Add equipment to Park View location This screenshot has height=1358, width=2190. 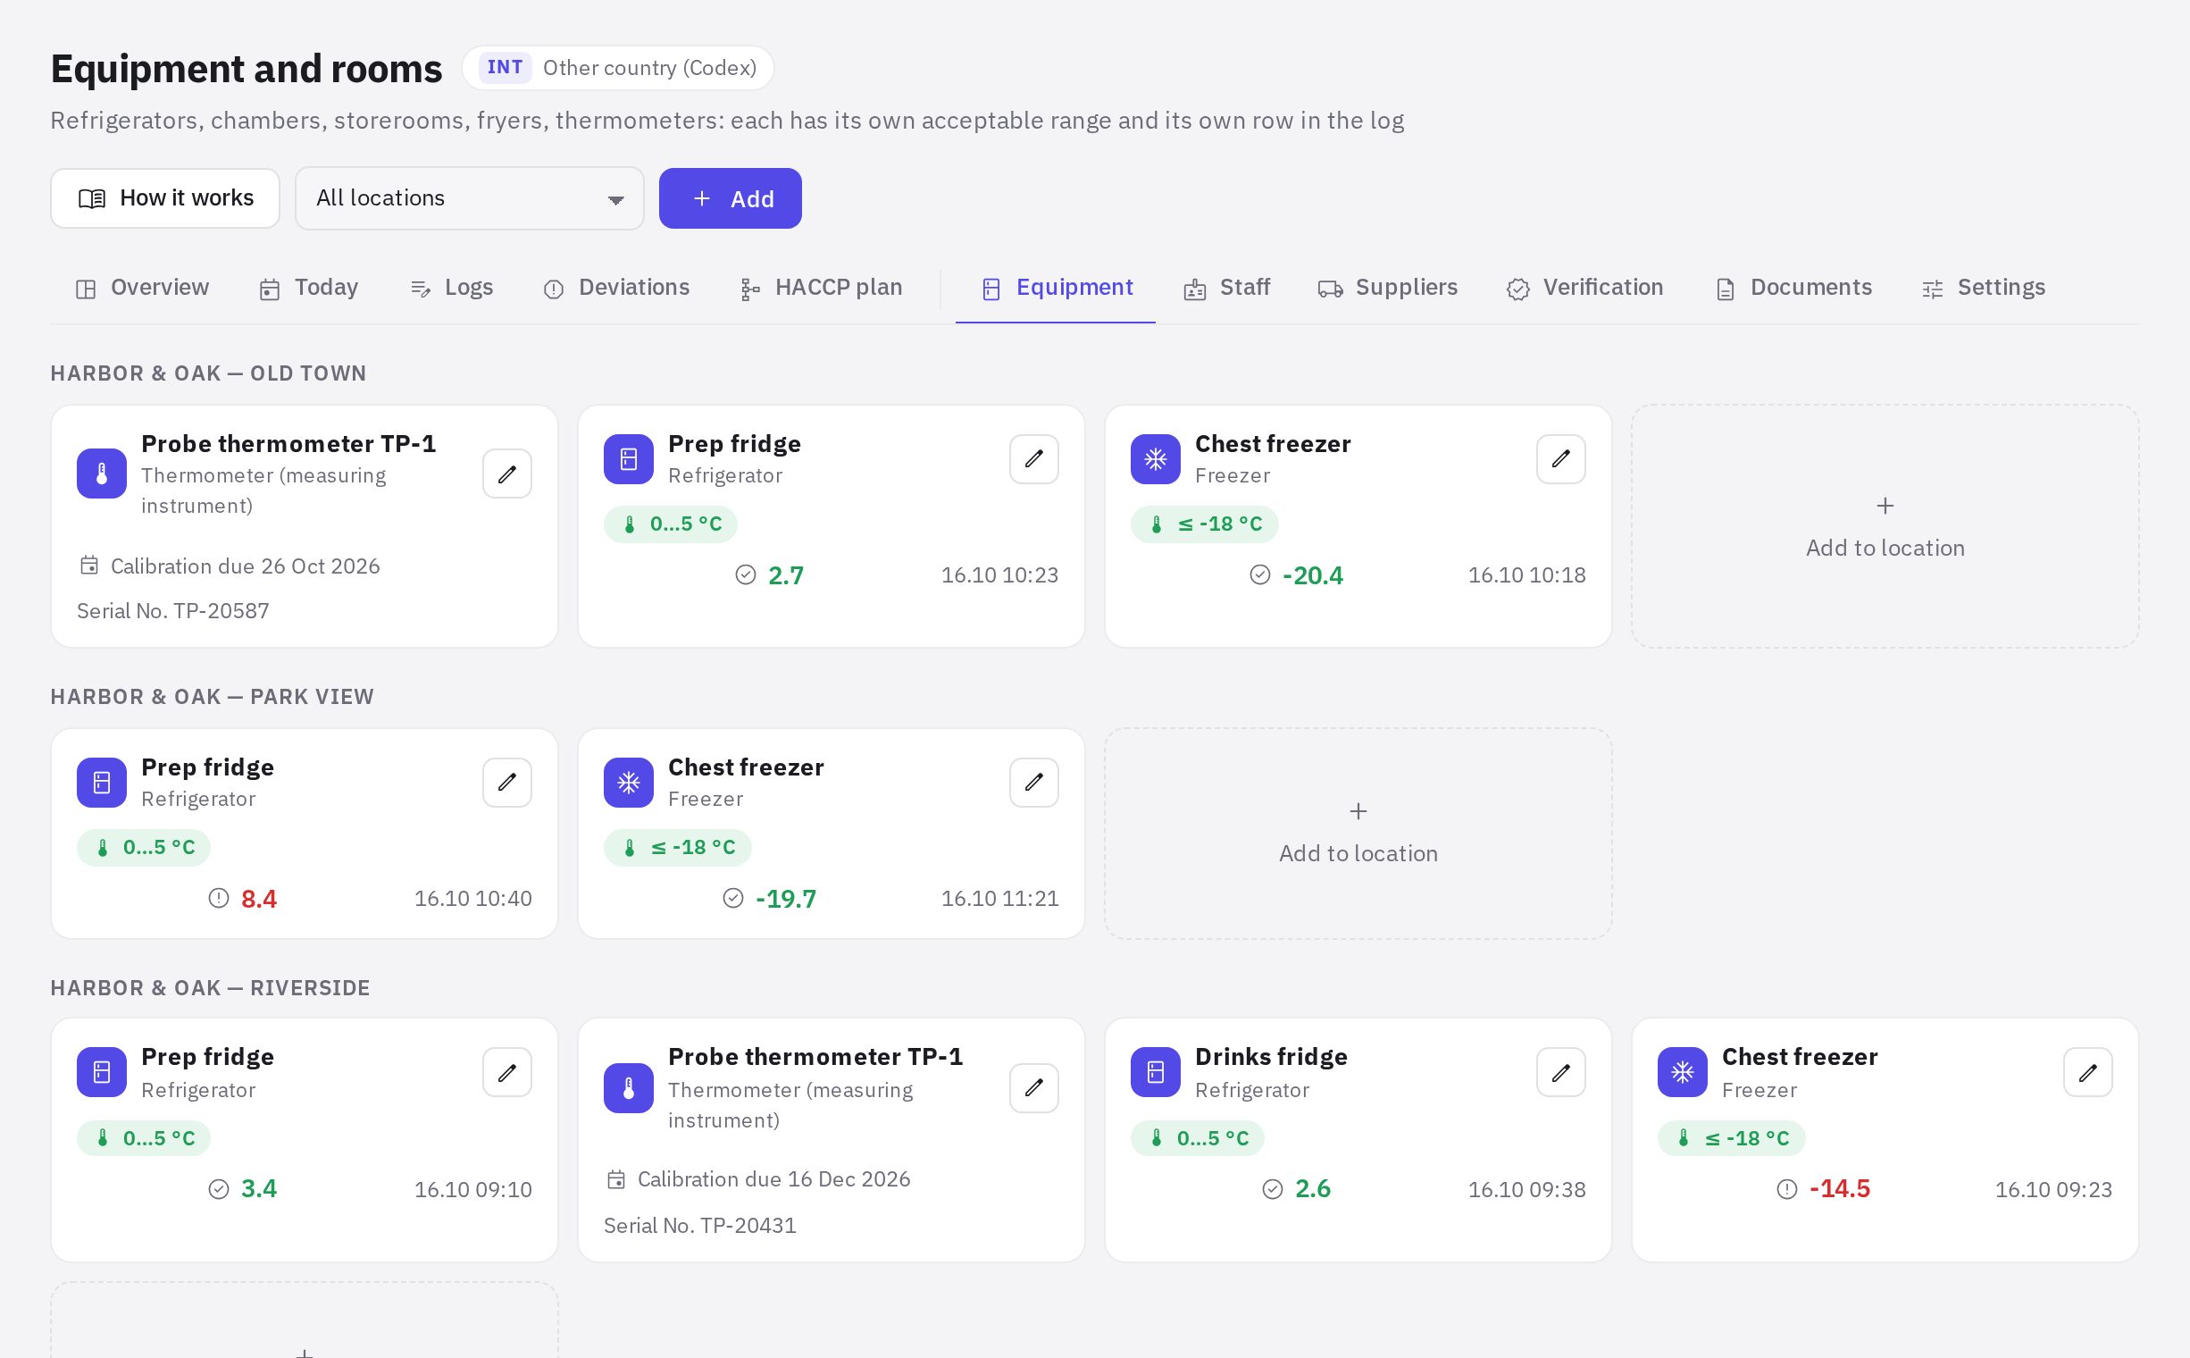[x=1358, y=834]
